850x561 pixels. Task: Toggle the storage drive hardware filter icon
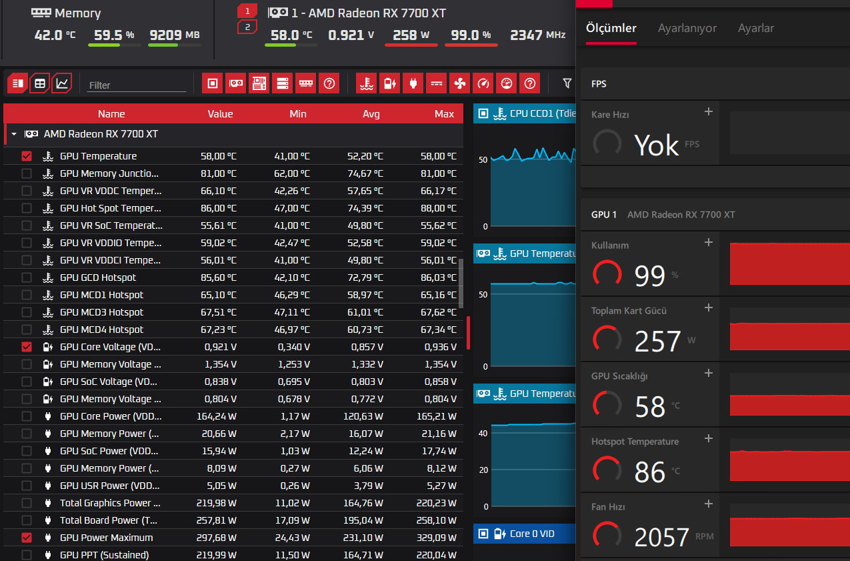[283, 83]
